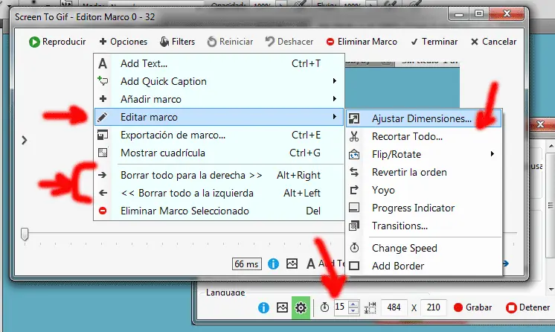The image size is (555, 332).
Task: Open the Flip/Rotate submenu
Action: pyautogui.click(x=423, y=154)
